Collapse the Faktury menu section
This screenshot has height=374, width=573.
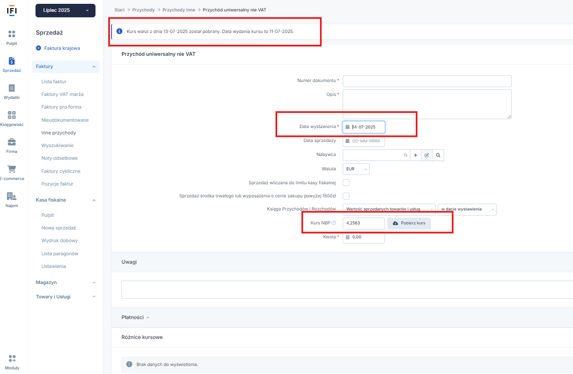65,67
